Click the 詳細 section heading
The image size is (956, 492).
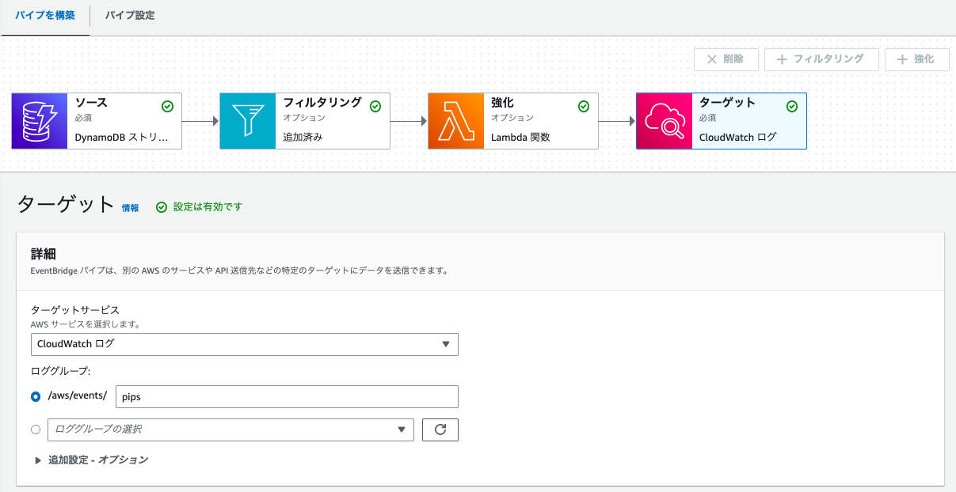click(43, 254)
